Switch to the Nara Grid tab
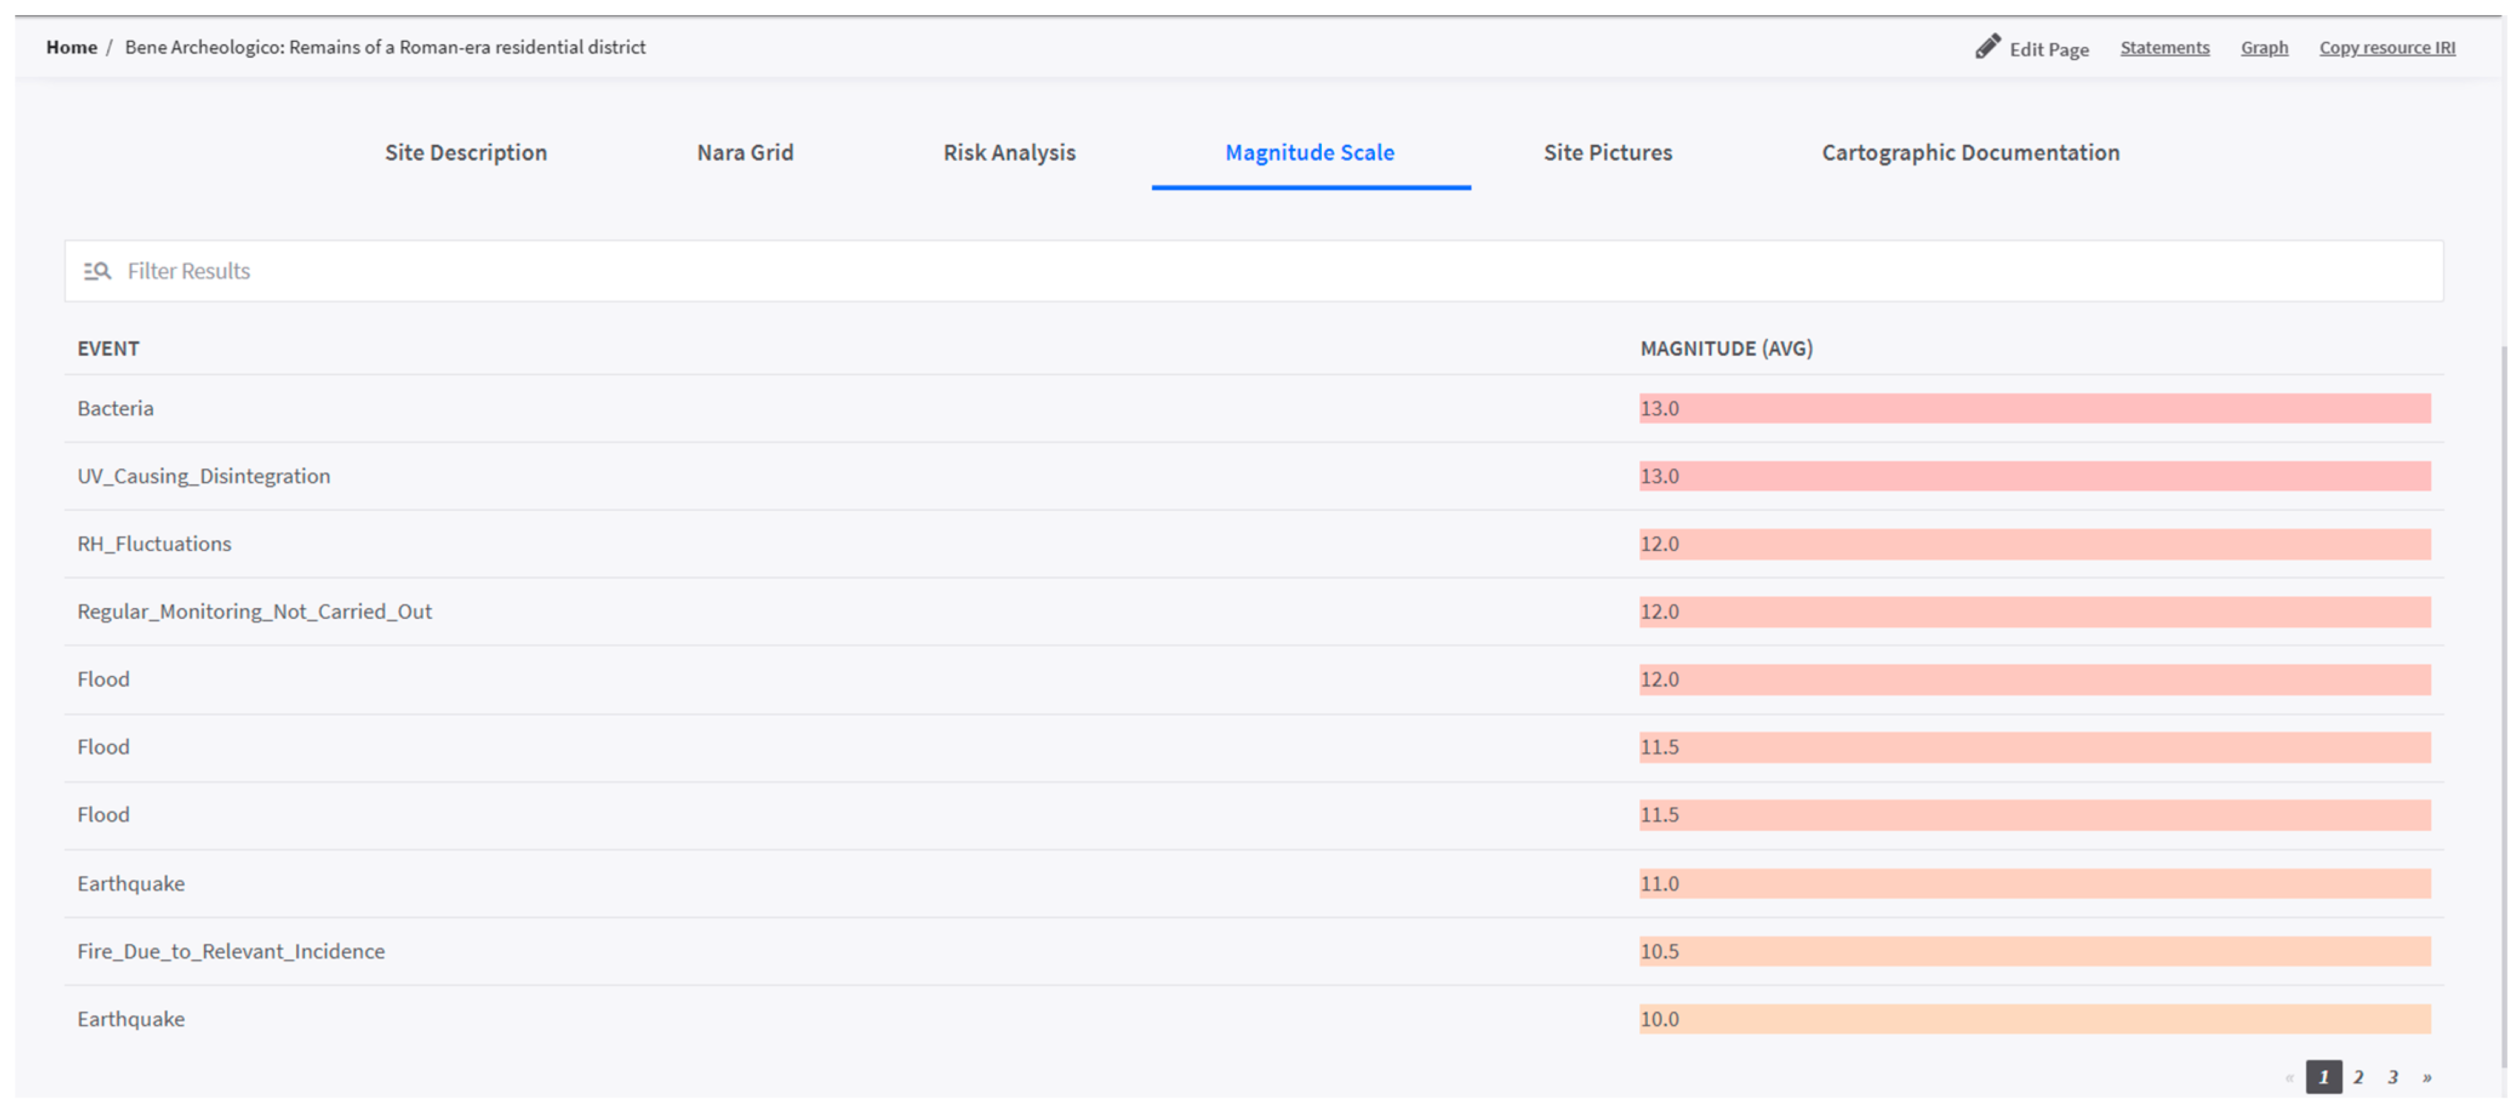Screen dimensions: 2518x1112 pos(745,153)
